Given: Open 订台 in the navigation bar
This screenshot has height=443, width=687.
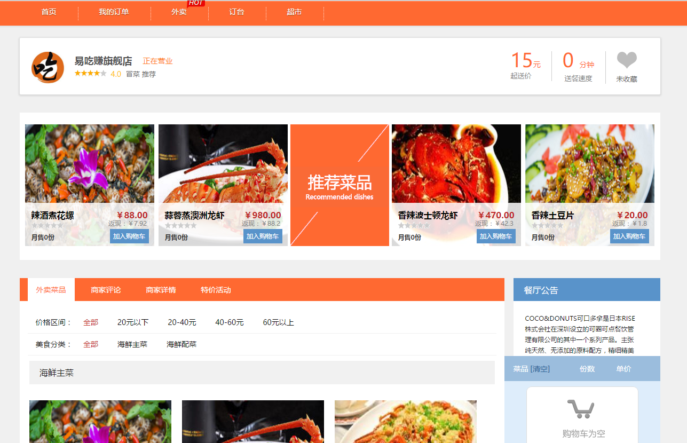Looking at the screenshot, I should click(236, 12).
